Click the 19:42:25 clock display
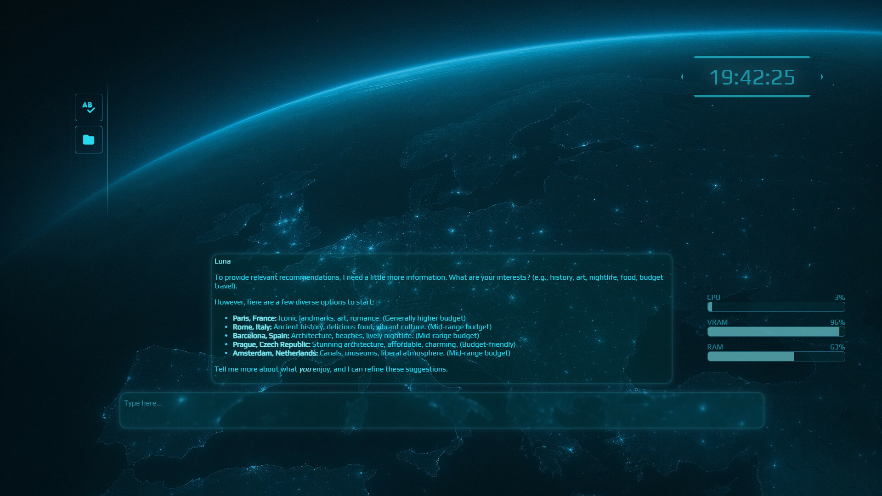 (752, 77)
